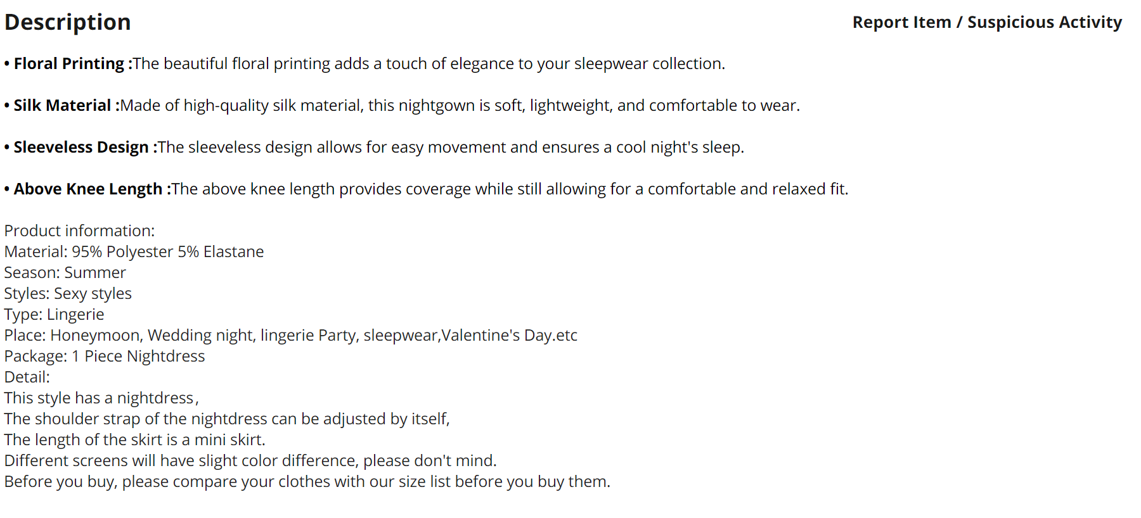
Task: Click the This style has a nightdress line
Action: 101,398
